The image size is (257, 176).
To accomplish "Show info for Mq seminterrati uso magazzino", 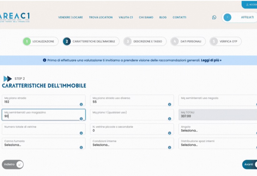I will click(81, 118).
